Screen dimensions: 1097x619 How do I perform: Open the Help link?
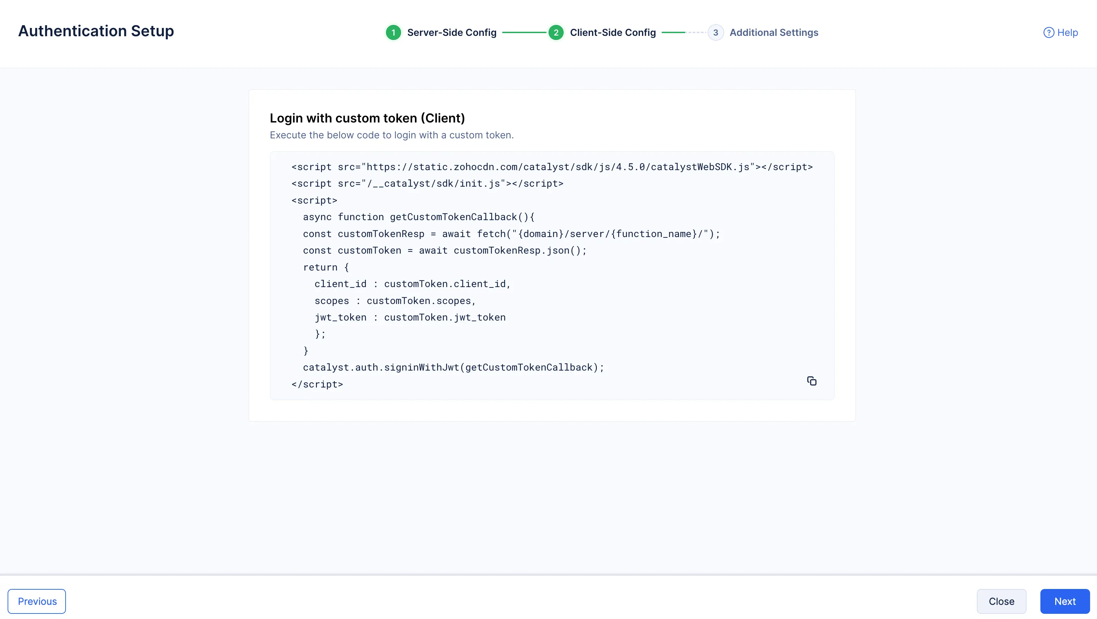pos(1067,32)
